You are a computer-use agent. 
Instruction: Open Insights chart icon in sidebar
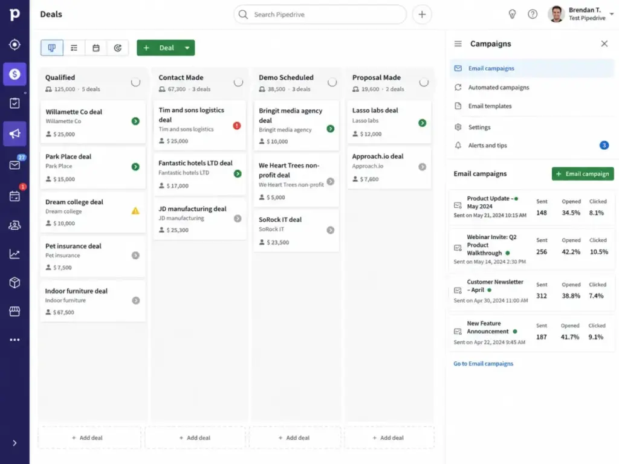(15, 254)
